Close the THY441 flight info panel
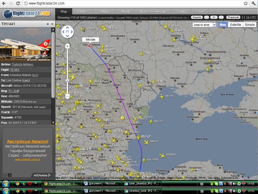The width and height of the screenshot is (258, 194). 52,24
